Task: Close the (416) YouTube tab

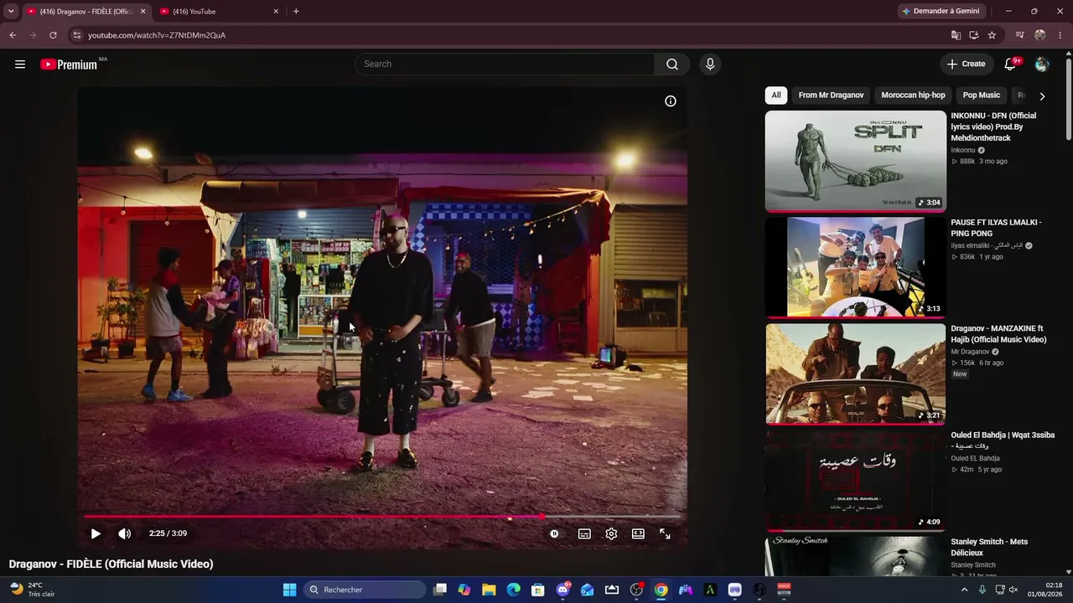Action: tap(276, 12)
